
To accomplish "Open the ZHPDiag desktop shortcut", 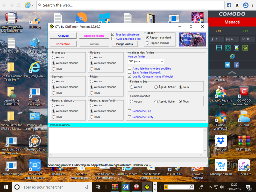I will click(34, 21).
